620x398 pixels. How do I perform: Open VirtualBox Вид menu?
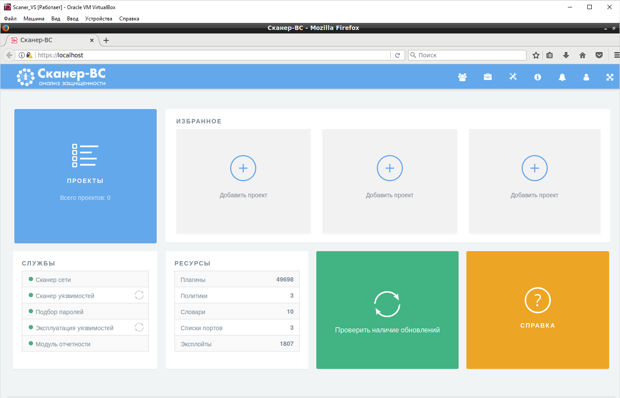click(x=56, y=19)
